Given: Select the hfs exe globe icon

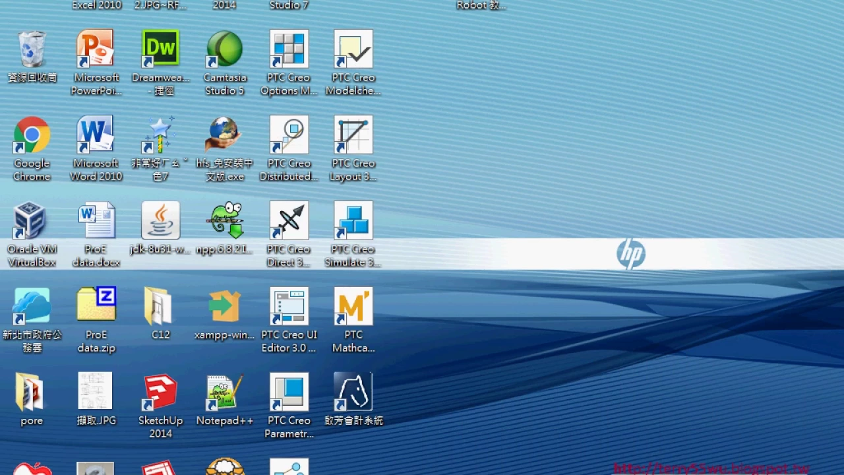Looking at the screenshot, I should [x=225, y=135].
